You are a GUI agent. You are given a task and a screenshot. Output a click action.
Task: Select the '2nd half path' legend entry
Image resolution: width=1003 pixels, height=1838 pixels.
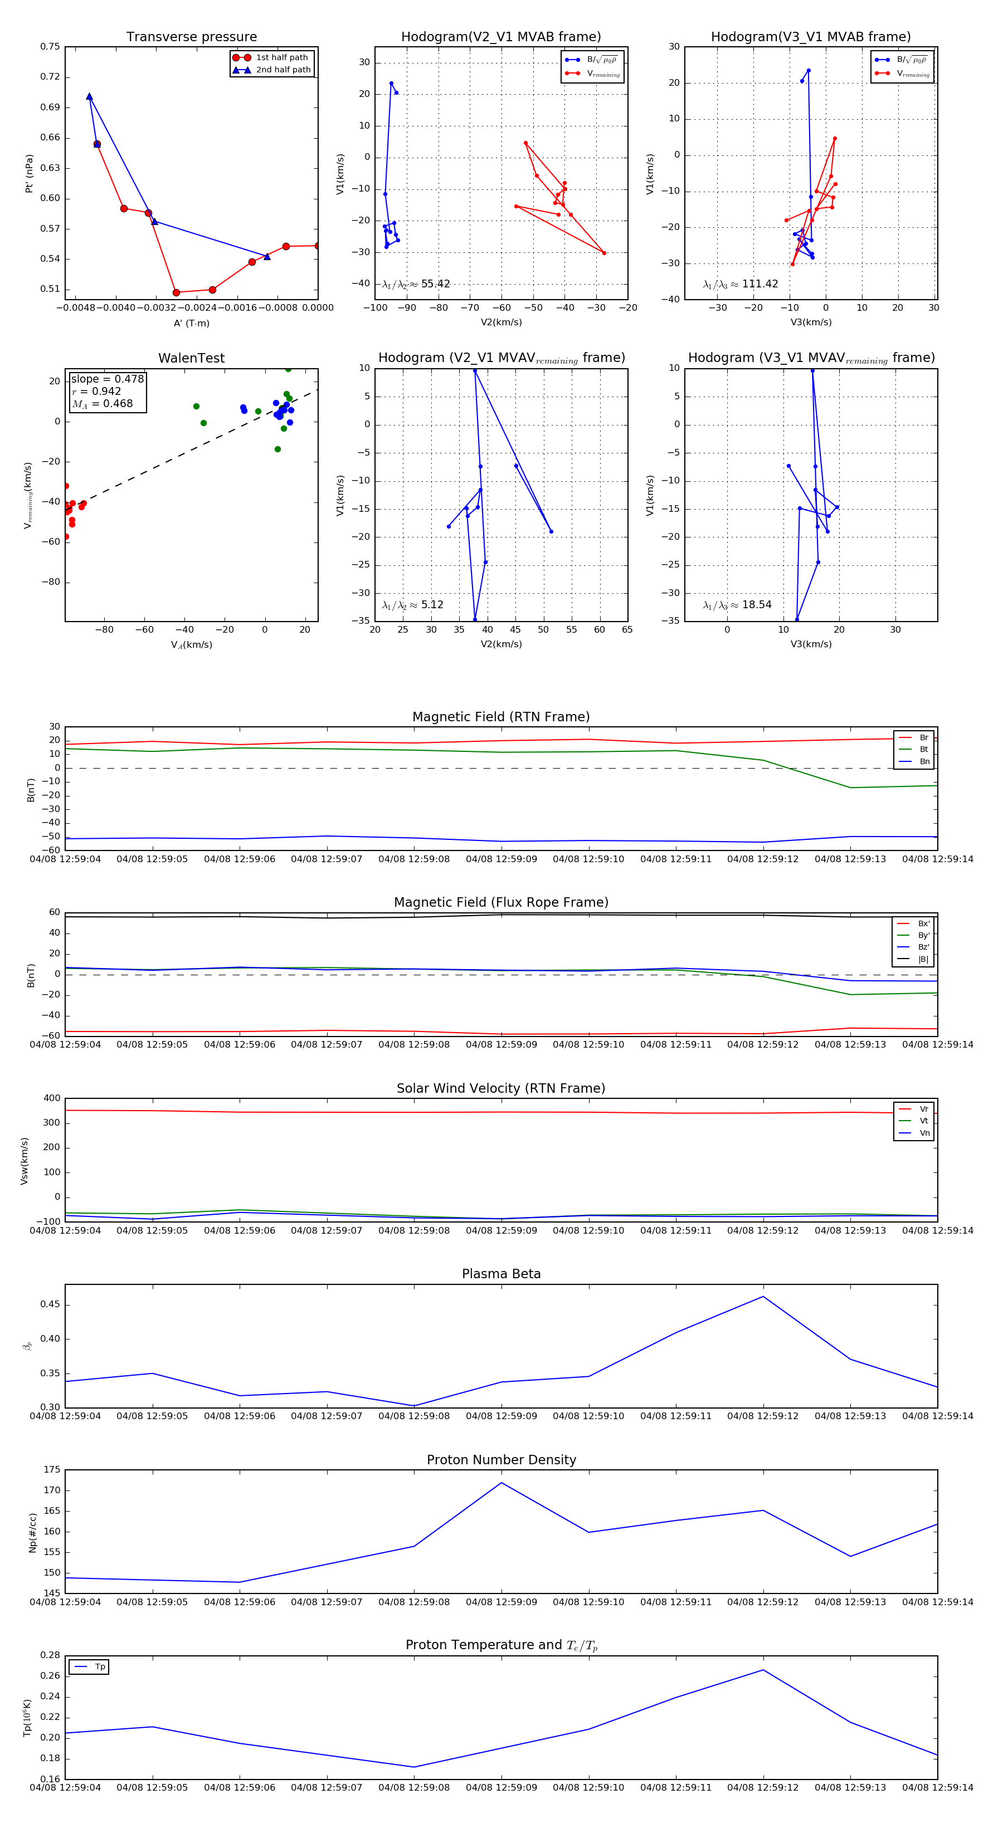271,70
